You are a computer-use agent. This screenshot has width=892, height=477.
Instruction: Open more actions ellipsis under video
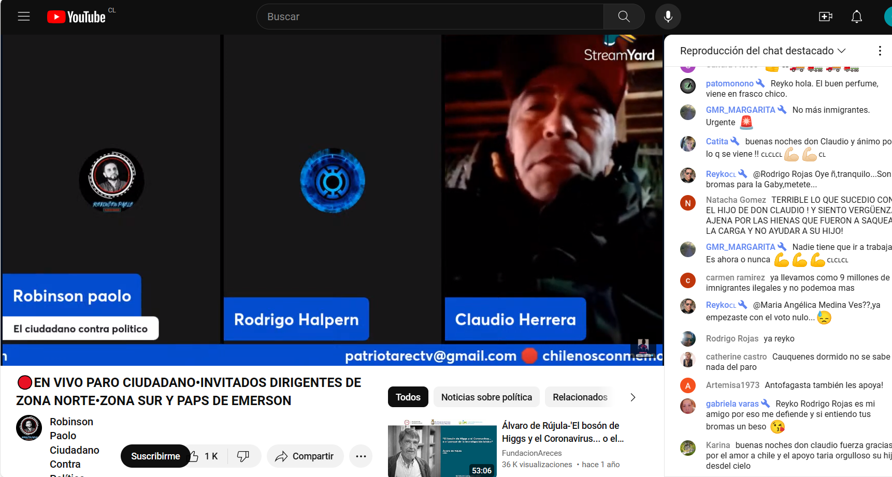[x=361, y=456]
